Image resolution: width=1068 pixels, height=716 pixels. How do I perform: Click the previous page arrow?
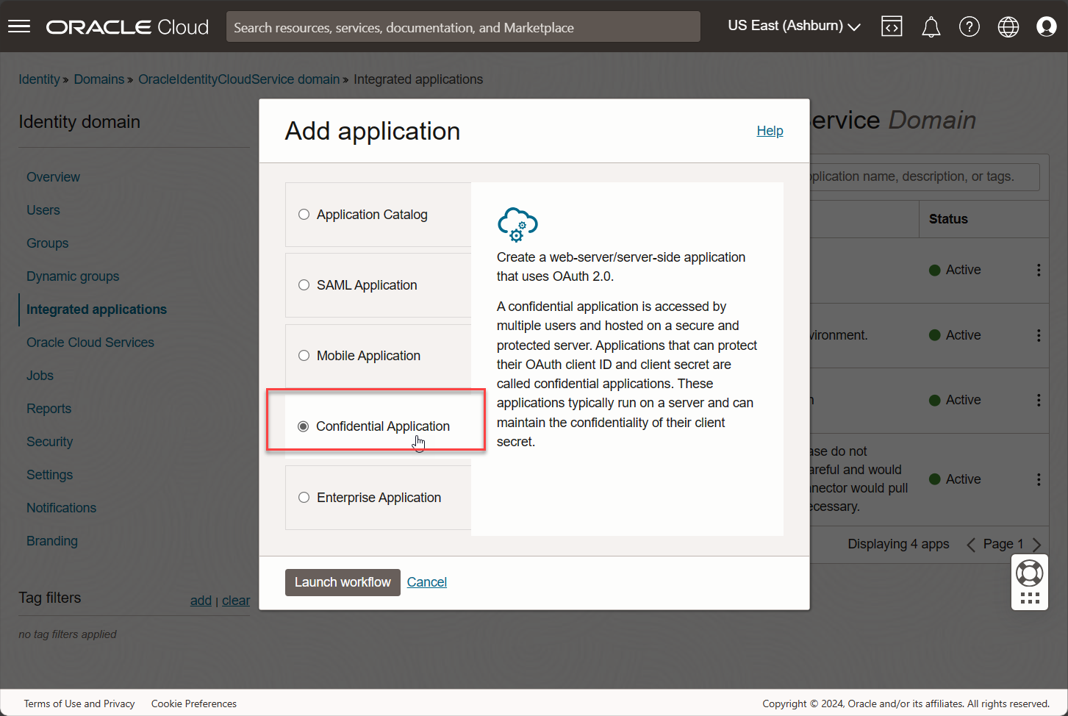coord(970,544)
